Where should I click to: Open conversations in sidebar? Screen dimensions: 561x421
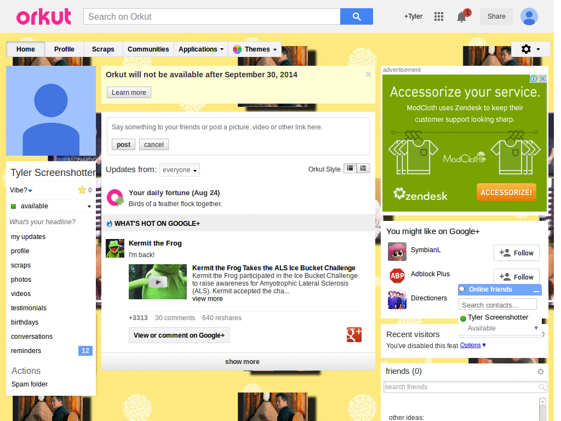pos(31,337)
